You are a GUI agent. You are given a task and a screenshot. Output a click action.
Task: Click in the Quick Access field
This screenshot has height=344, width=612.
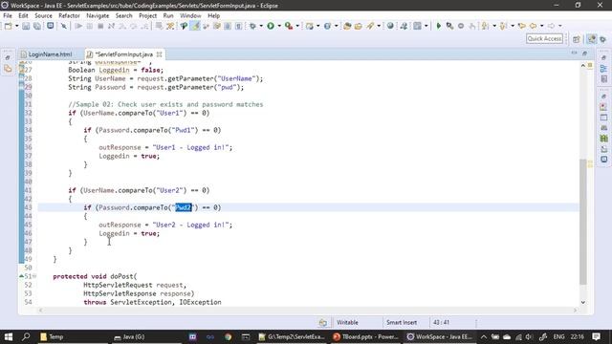(544, 38)
